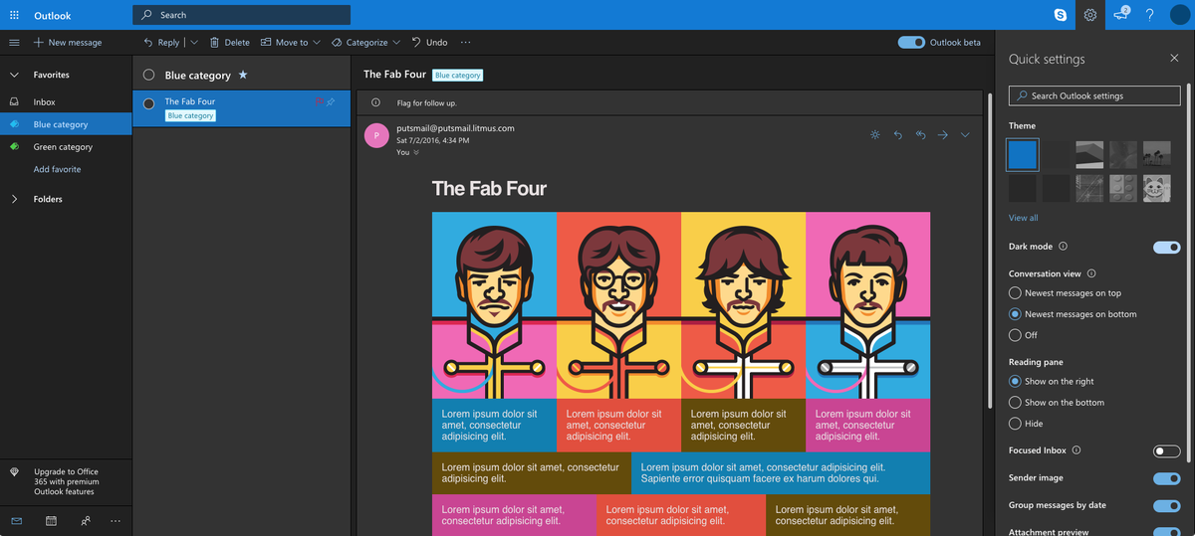The height and width of the screenshot is (536, 1195).
Task: Click the Delete trash toolbar button
Action: [229, 43]
